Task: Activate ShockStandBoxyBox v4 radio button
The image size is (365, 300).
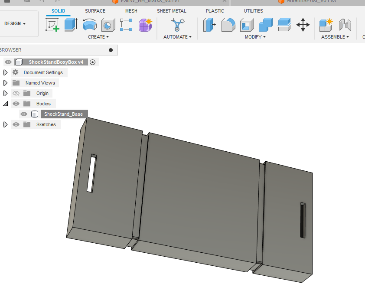Action: pos(92,62)
